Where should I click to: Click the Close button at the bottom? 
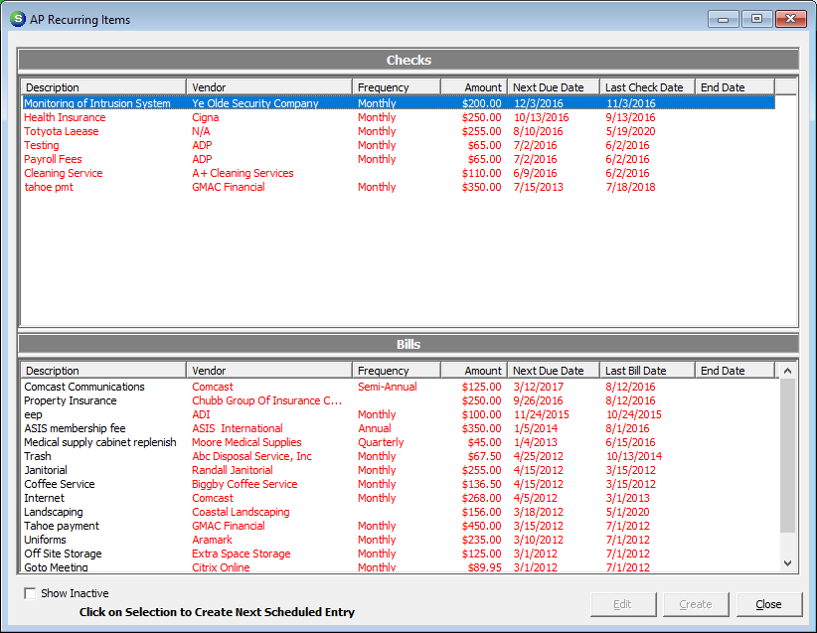click(x=768, y=604)
